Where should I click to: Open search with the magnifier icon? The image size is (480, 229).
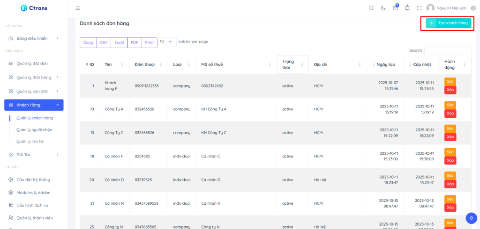(x=371, y=8)
